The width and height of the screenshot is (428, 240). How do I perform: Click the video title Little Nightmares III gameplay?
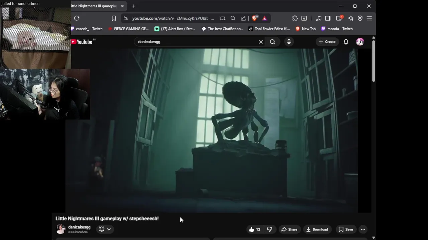pos(107,219)
